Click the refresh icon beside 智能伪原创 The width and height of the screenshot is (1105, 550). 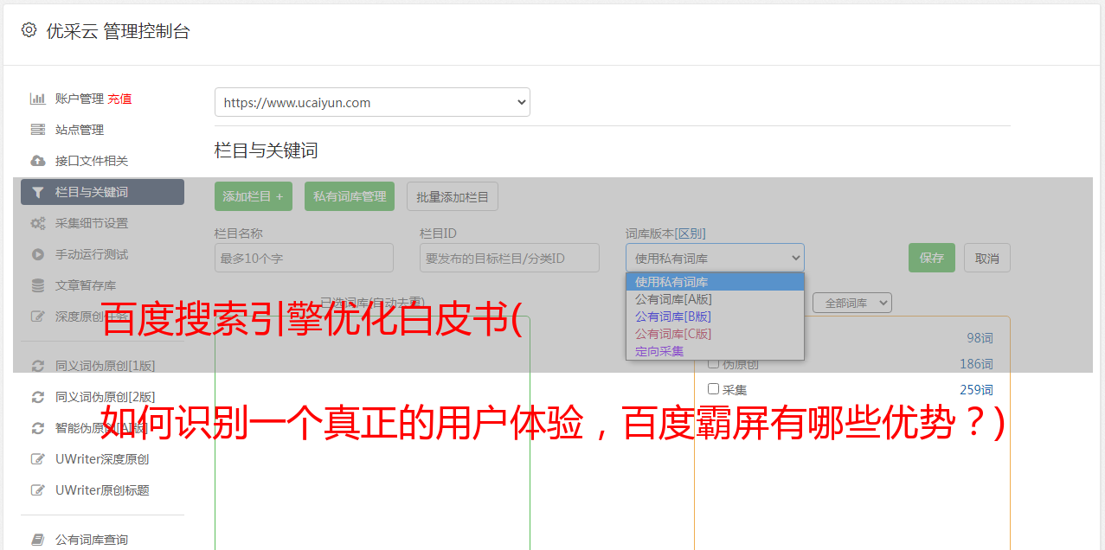point(38,428)
